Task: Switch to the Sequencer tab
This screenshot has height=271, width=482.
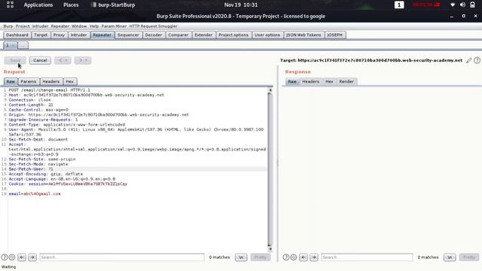Action: tap(128, 35)
